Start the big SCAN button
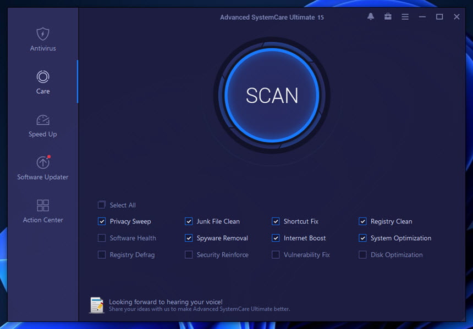473x329 pixels. coord(272,95)
